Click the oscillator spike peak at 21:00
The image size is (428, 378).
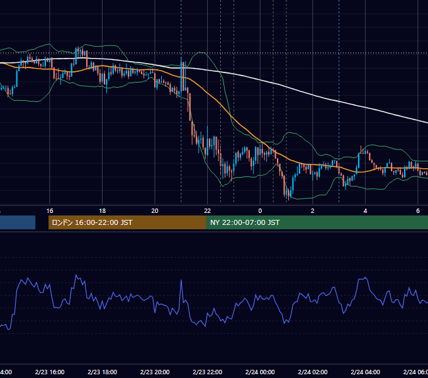coord(181,280)
